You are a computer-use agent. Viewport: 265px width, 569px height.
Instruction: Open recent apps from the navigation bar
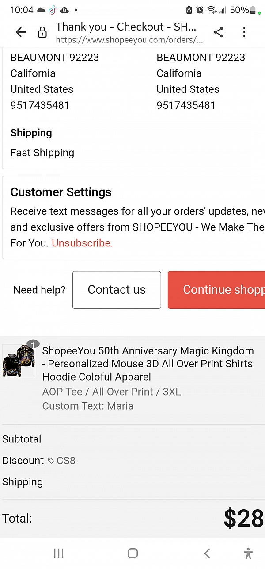[58, 553]
